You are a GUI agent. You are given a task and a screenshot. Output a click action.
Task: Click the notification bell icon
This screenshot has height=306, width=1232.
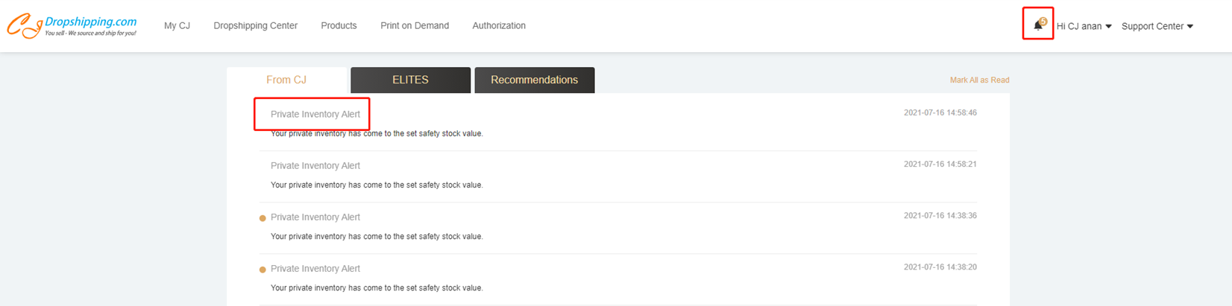pos(1037,25)
